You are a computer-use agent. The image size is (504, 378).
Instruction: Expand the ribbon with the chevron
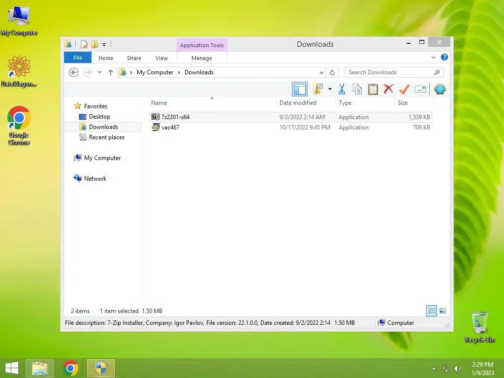[433, 57]
